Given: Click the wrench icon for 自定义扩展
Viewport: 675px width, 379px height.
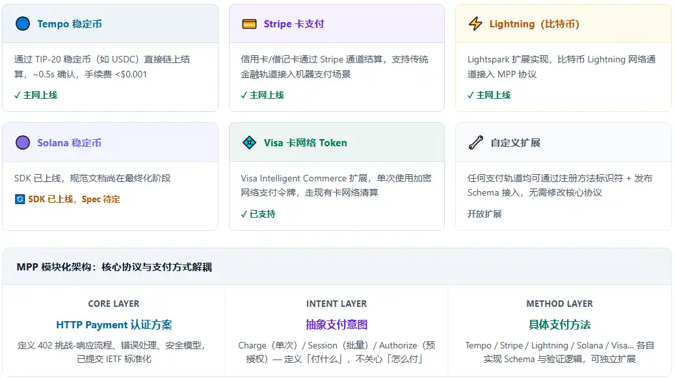Looking at the screenshot, I should [475, 142].
